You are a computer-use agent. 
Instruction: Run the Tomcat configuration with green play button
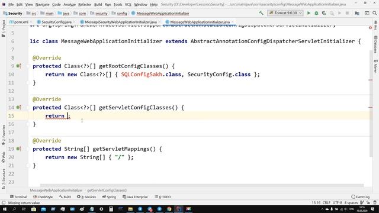[x=309, y=13]
